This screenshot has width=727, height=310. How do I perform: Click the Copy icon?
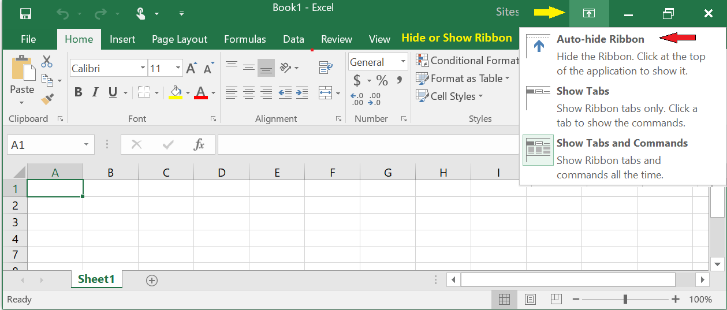point(47,80)
